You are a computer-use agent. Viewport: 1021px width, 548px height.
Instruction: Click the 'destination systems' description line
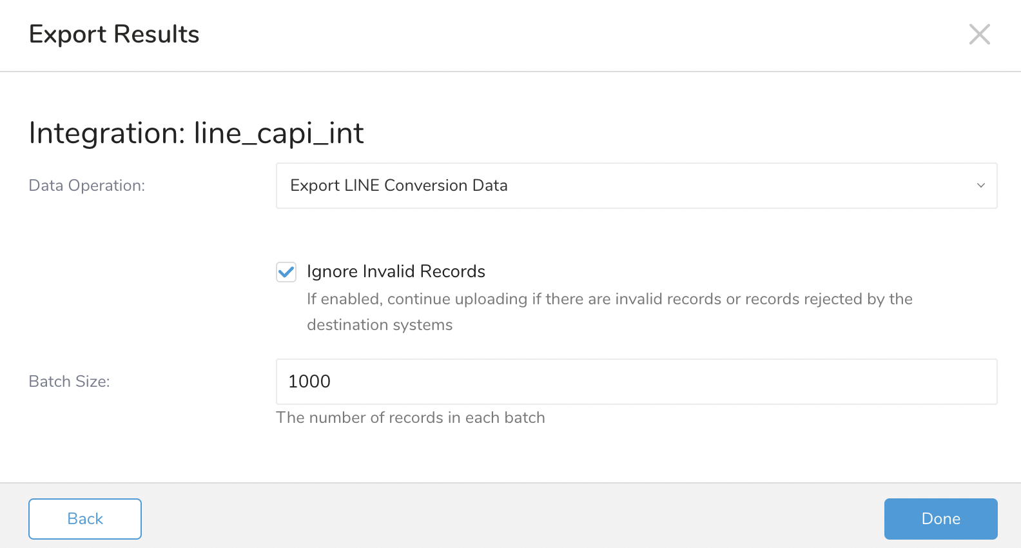point(380,325)
